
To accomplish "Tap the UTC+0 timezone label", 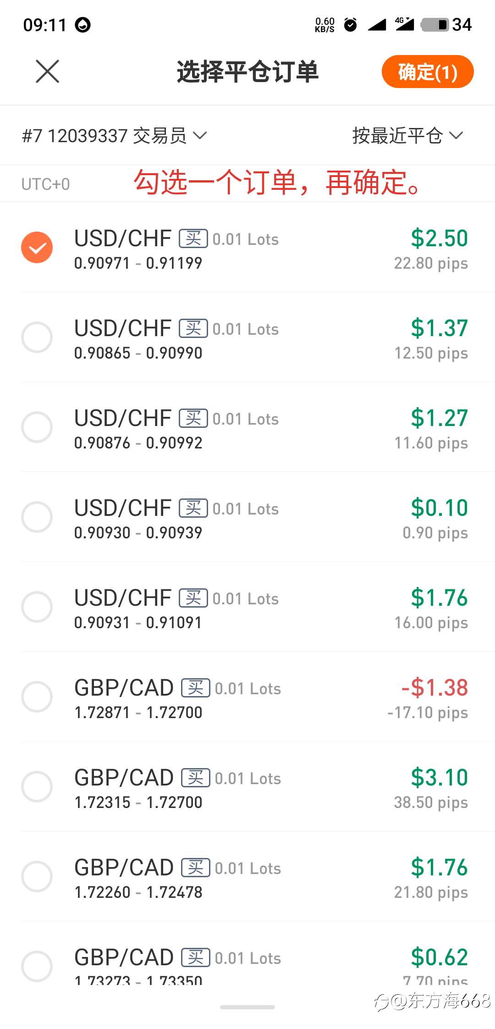I will click(45, 184).
